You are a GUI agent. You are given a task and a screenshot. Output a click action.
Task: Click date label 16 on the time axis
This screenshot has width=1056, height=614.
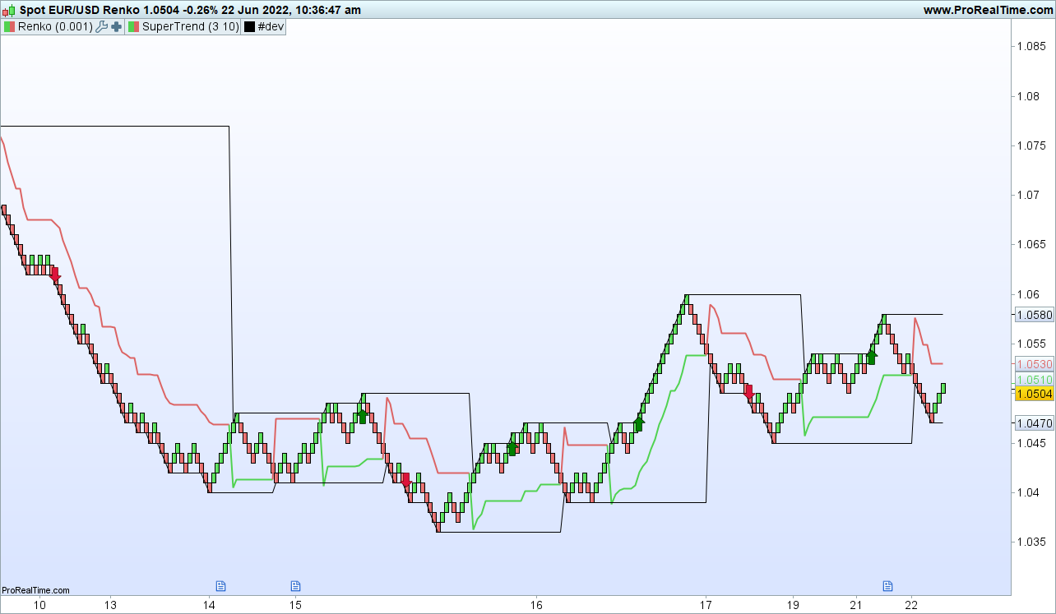[x=536, y=605]
